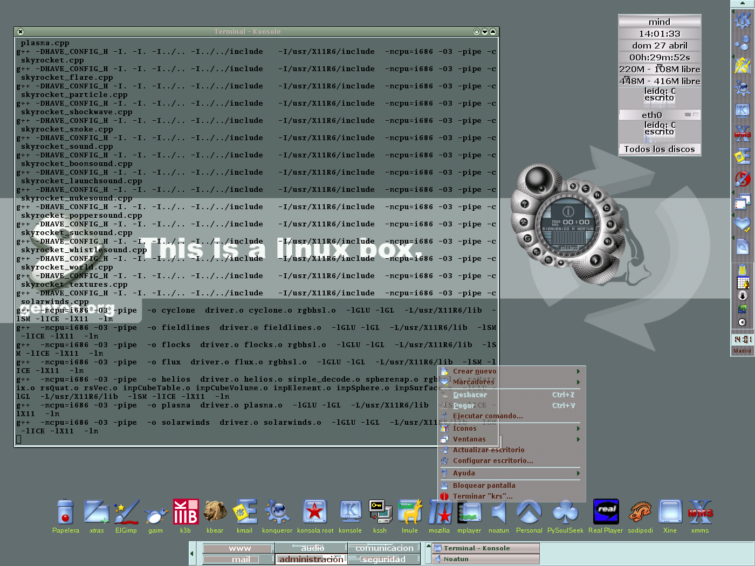Click the red XMMS icon in side panel

[743, 133]
